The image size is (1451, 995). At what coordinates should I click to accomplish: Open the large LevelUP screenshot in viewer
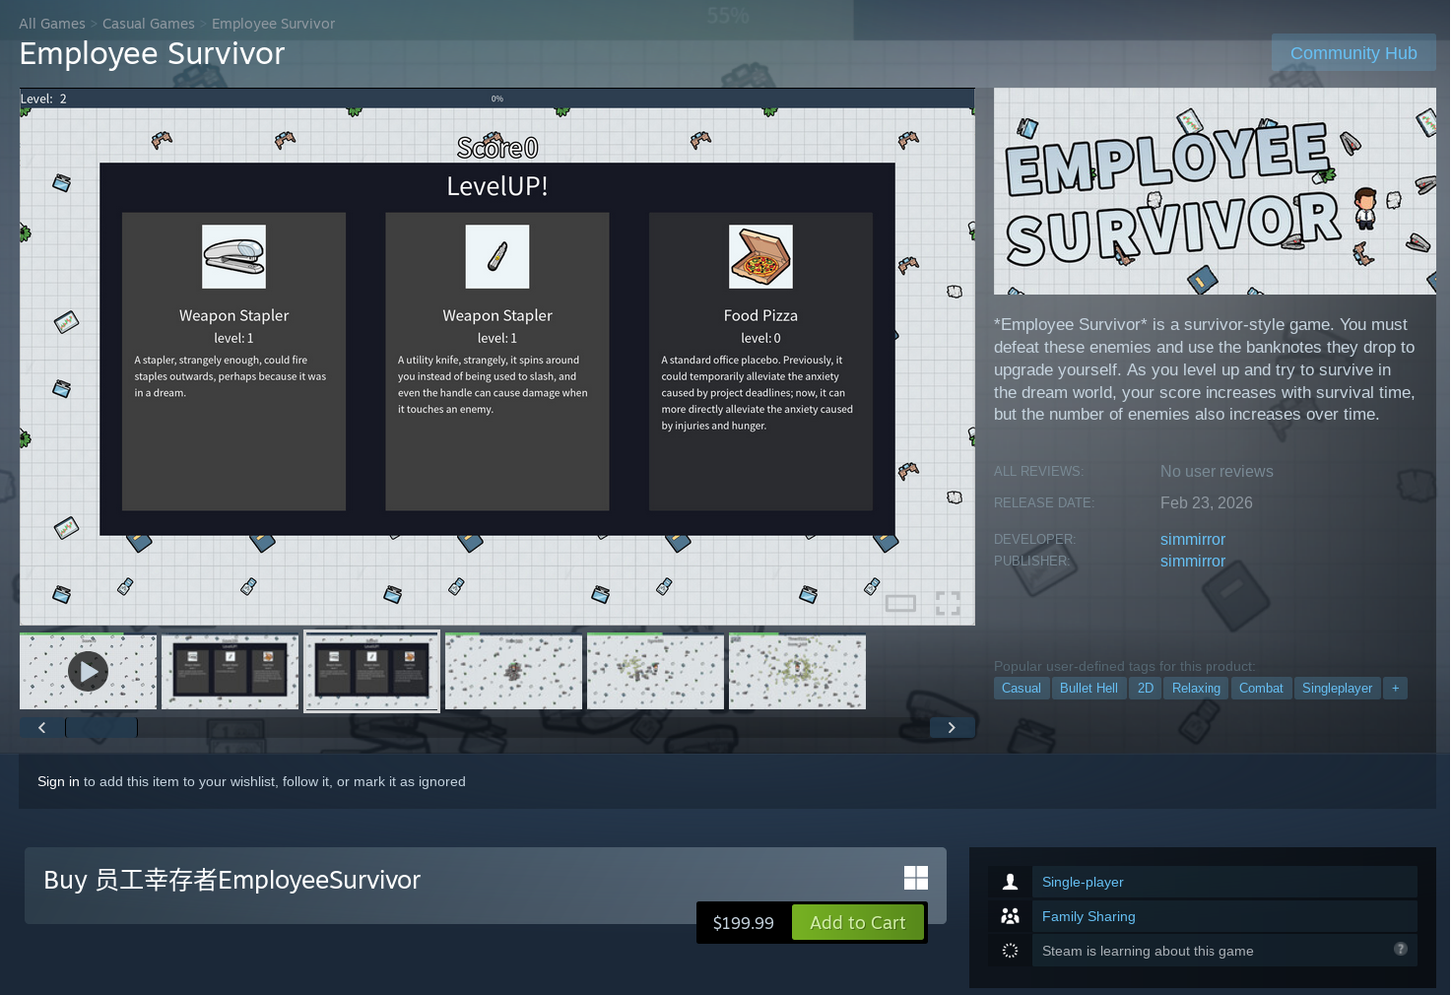point(497,357)
